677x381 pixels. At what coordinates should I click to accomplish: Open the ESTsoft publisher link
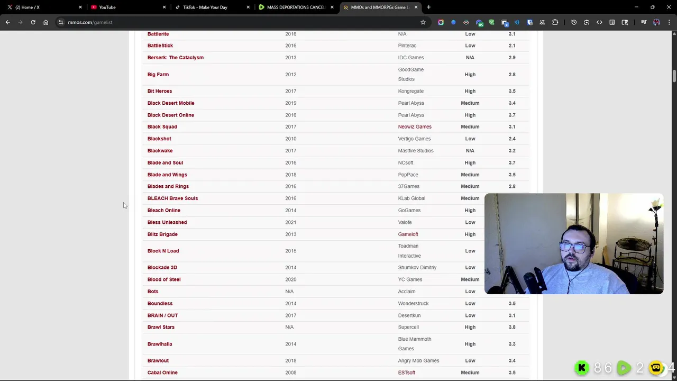(x=407, y=373)
